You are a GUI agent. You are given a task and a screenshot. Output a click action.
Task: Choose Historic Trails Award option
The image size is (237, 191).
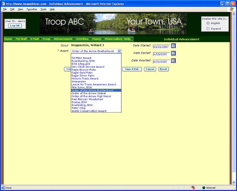pos(96,79)
